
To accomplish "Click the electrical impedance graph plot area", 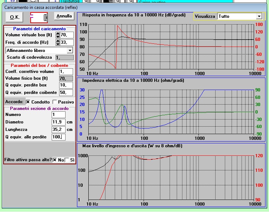I will pos(171,112).
